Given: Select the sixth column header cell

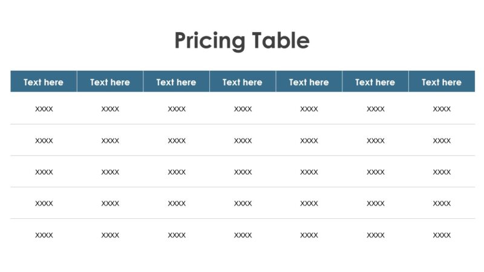Looking at the screenshot, I should 375,82.
